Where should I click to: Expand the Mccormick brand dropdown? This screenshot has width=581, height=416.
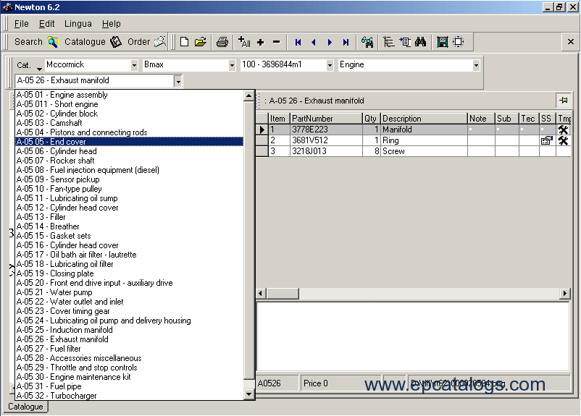[x=134, y=66]
